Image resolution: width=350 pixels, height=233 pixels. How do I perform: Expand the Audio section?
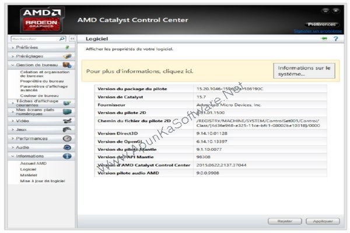pyautogui.click(x=13, y=147)
